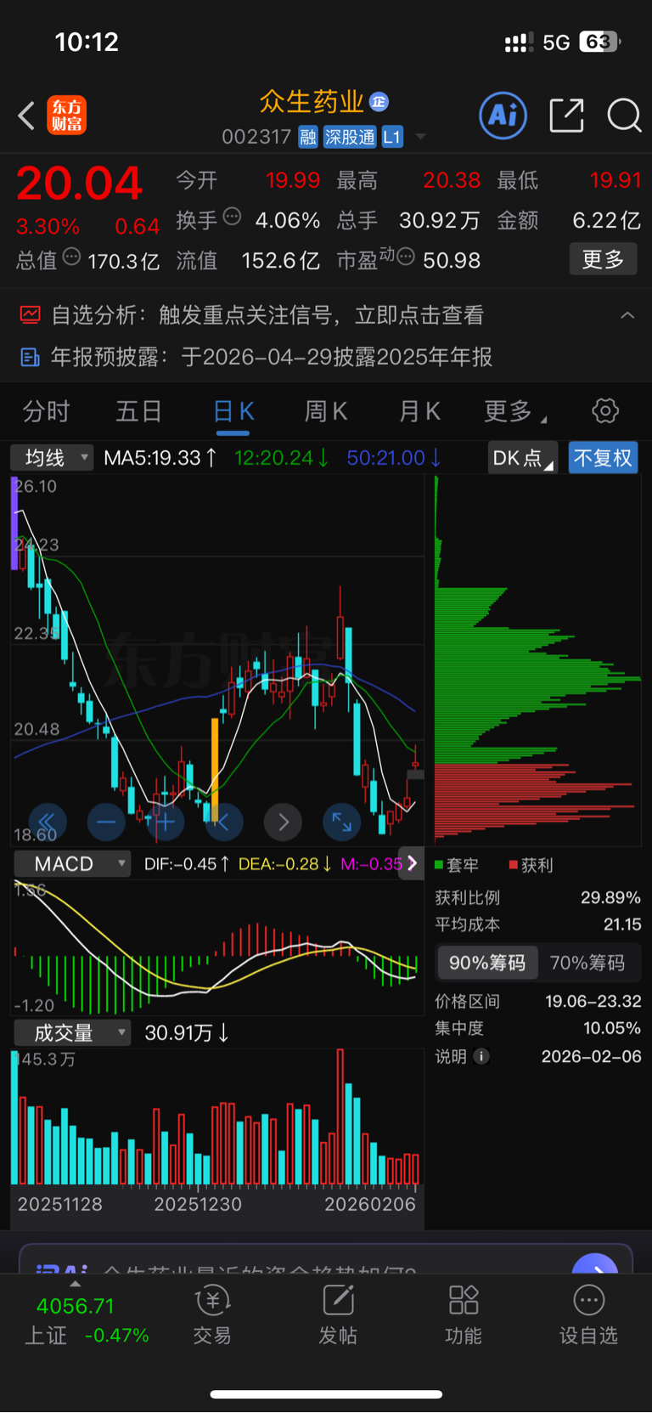
Task: Tap the 深股通 badge
Action: pyautogui.click(x=350, y=137)
